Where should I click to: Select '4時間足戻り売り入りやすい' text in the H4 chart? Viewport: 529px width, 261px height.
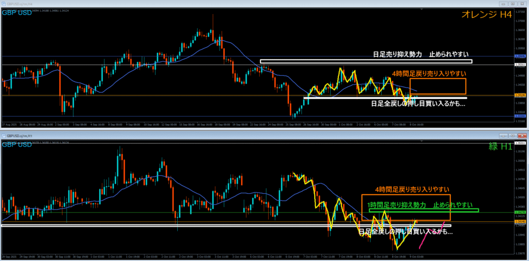tap(429, 73)
